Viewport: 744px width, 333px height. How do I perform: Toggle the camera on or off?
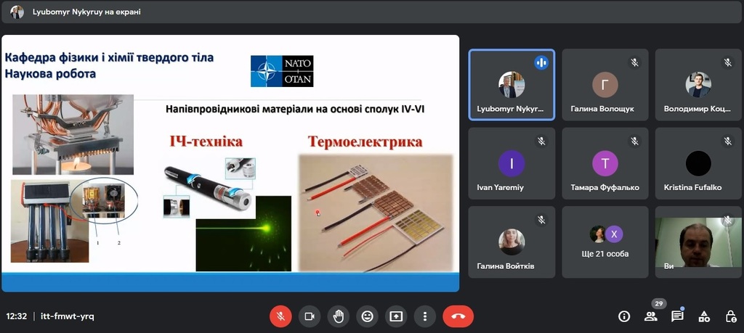tap(310, 316)
